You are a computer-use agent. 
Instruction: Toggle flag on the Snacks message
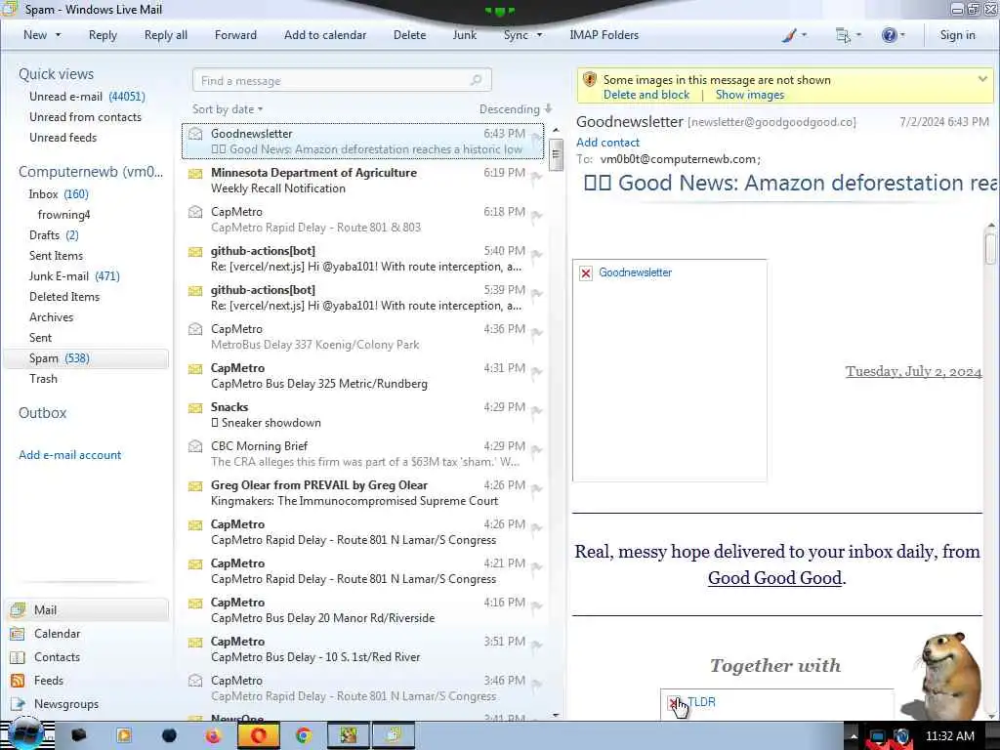point(536,411)
